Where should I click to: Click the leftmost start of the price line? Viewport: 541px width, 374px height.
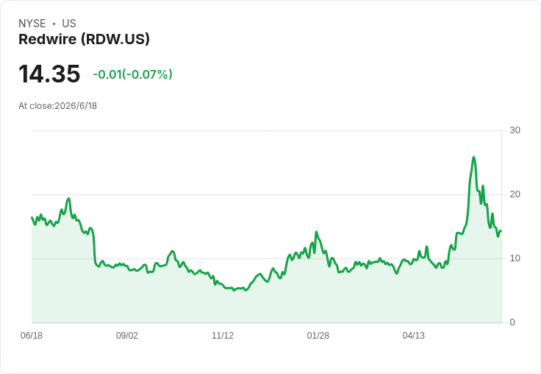click(32, 217)
